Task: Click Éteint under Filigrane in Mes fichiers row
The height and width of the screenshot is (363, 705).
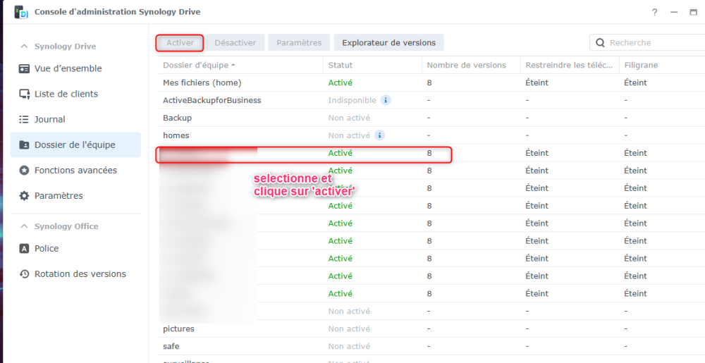Action: (x=635, y=82)
